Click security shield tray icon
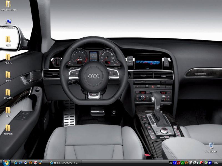Screen dimensions: 222x166 (190, 163)
